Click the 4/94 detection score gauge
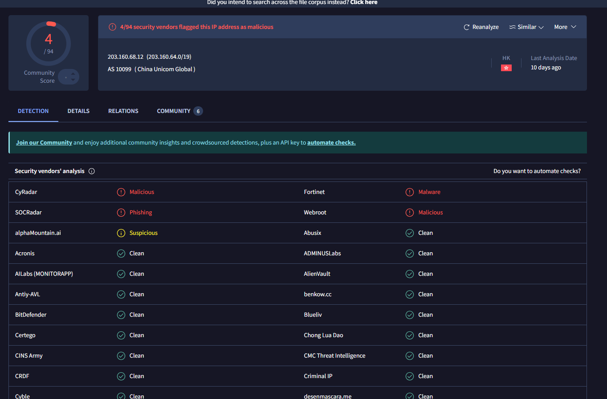 [49, 44]
